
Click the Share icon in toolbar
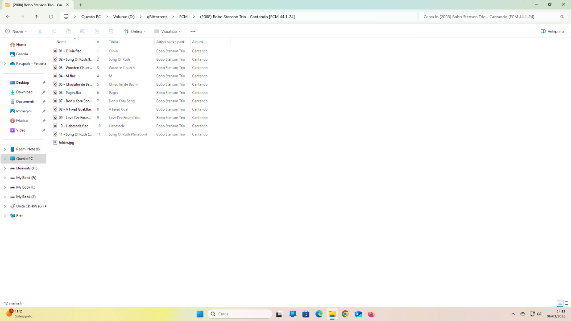pos(97,31)
